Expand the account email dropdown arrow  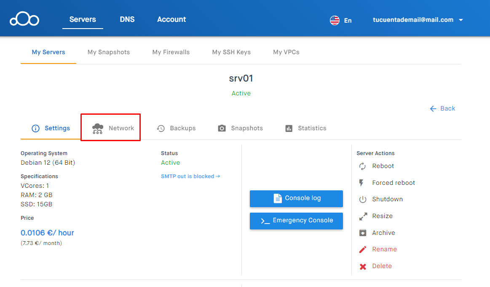click(x=461, y=20)
